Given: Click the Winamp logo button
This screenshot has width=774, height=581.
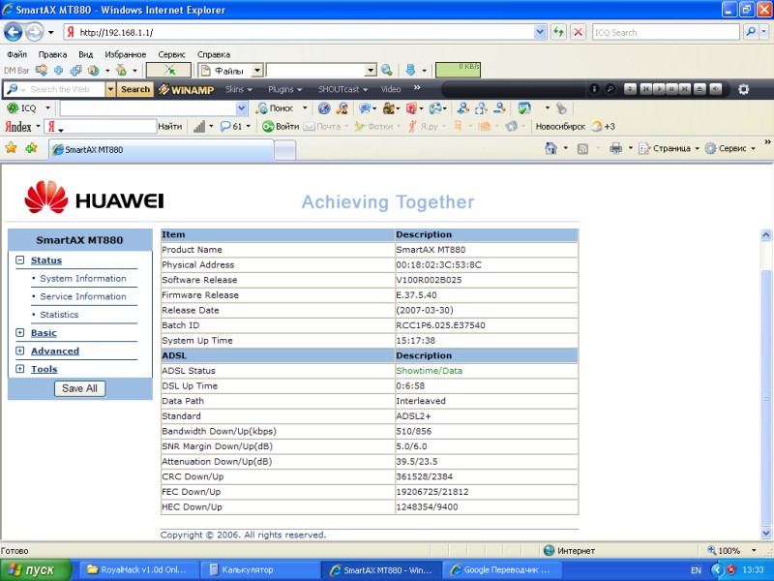Looking at the screenshot, I should click(x=186, y=89).
